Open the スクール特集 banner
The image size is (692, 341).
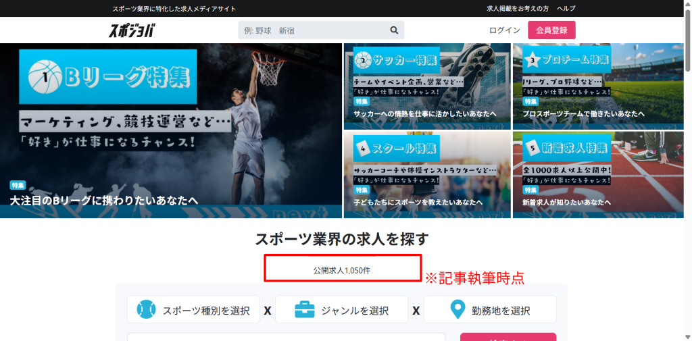(x=427, y=174)
